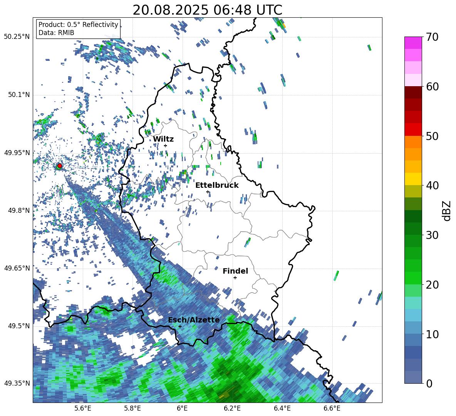Click the yellow 40 dBZ color band
The width and height of the screenshot is (456, 416).
click(x=413, y=179)
